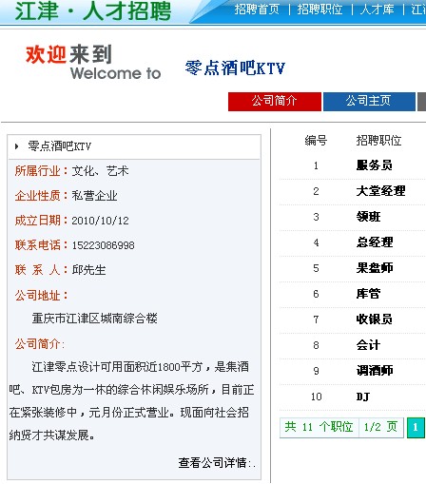The height and width of the screenshot is (484, 426).
Task: View the 总经理 position details
Action: point(375,242)
